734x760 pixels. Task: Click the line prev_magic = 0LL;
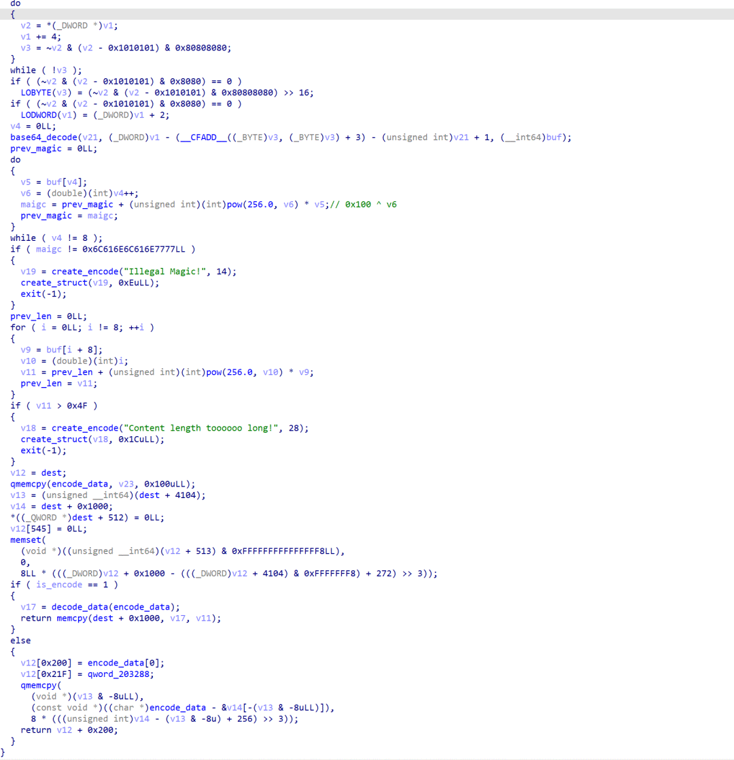click(x=54, y=148)
